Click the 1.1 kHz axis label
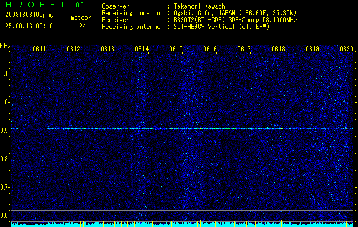The image size is (358, 227). [5, 74]
